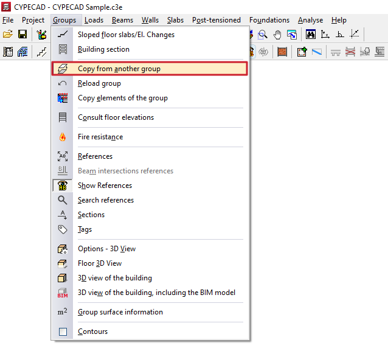Click the grey hand pointing icon
Image resolution: width=388 pixels, height=354 pixels.
[365, 52]
